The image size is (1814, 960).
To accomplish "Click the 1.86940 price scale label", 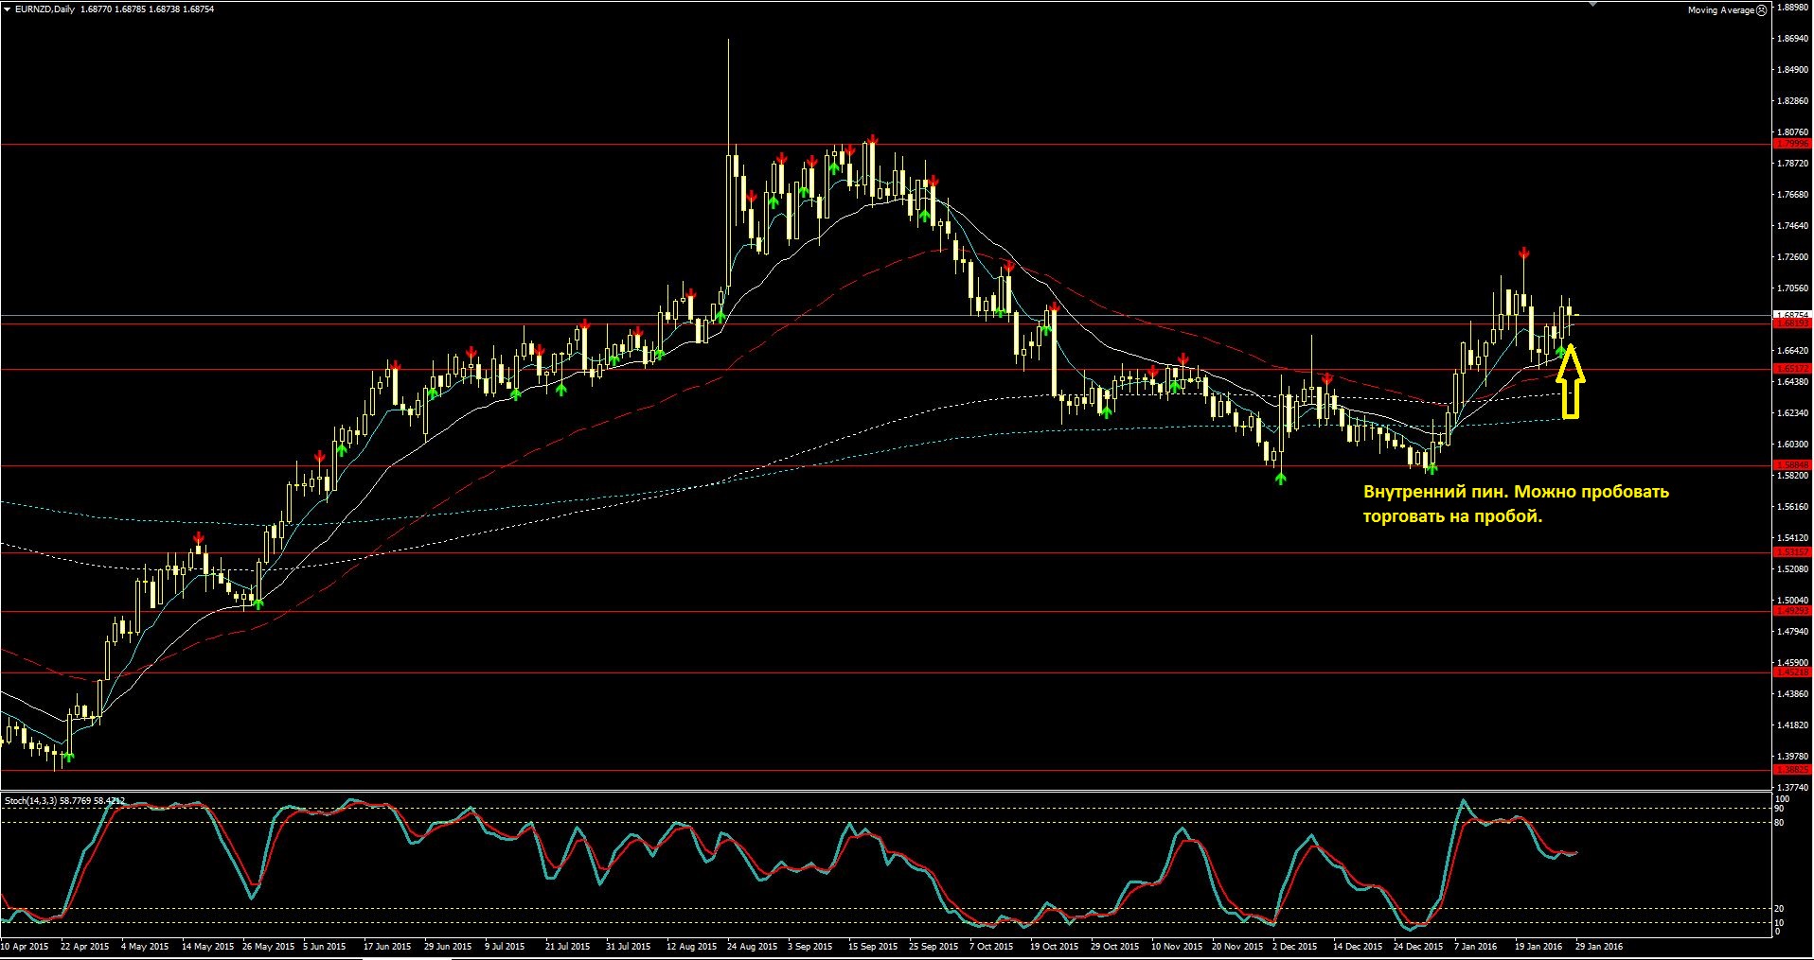I will pyautogui.click(x=1794, y=39).
